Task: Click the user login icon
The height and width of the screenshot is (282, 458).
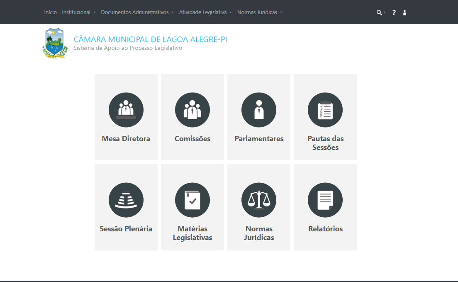Action: click(405, 13)
